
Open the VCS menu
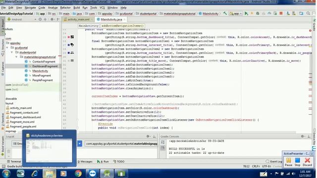102,8
